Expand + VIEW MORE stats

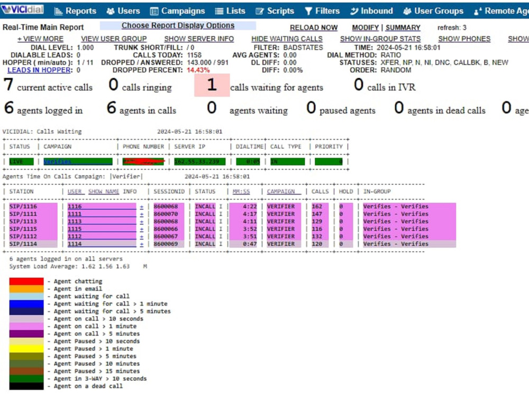tap(40, 39)
